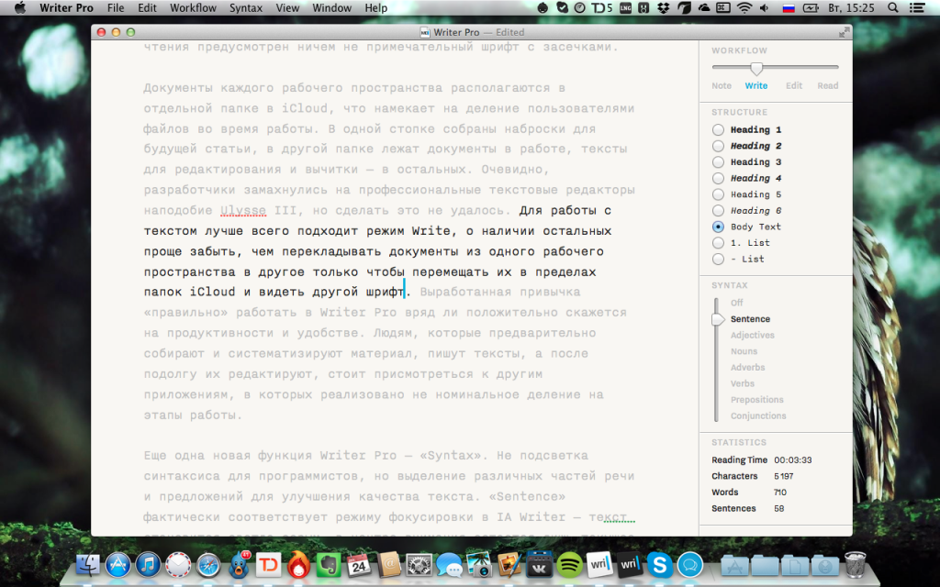
Task: Open the Workflow menu
Action: coord(193,8)
